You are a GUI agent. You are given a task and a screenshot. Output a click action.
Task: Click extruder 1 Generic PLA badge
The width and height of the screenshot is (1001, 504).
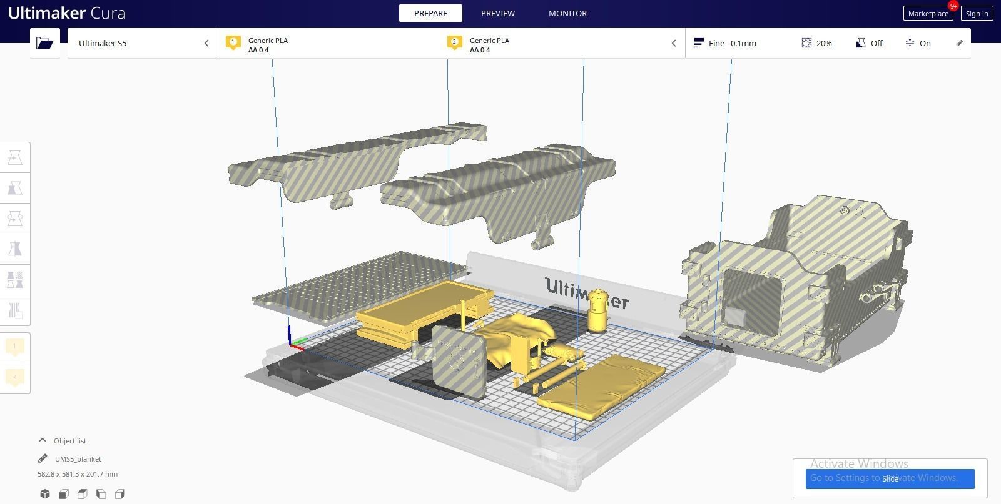[x=233, y=43]
